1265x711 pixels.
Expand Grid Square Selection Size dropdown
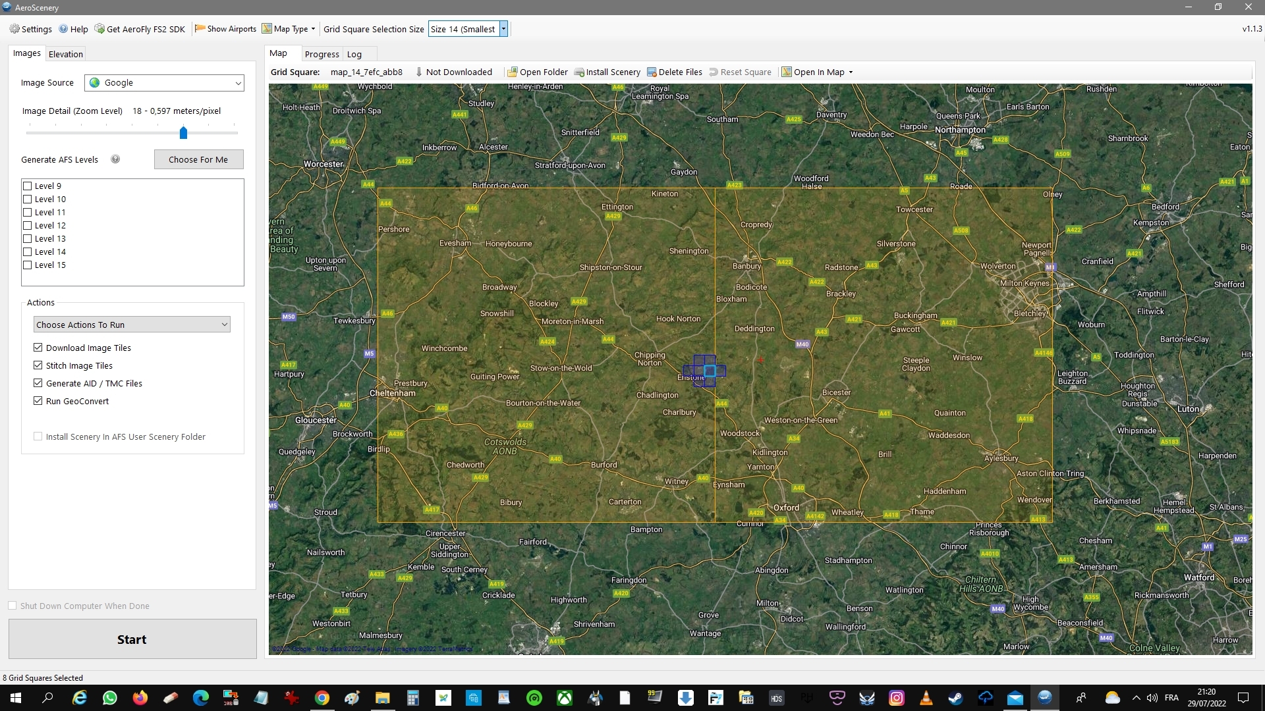503,29
